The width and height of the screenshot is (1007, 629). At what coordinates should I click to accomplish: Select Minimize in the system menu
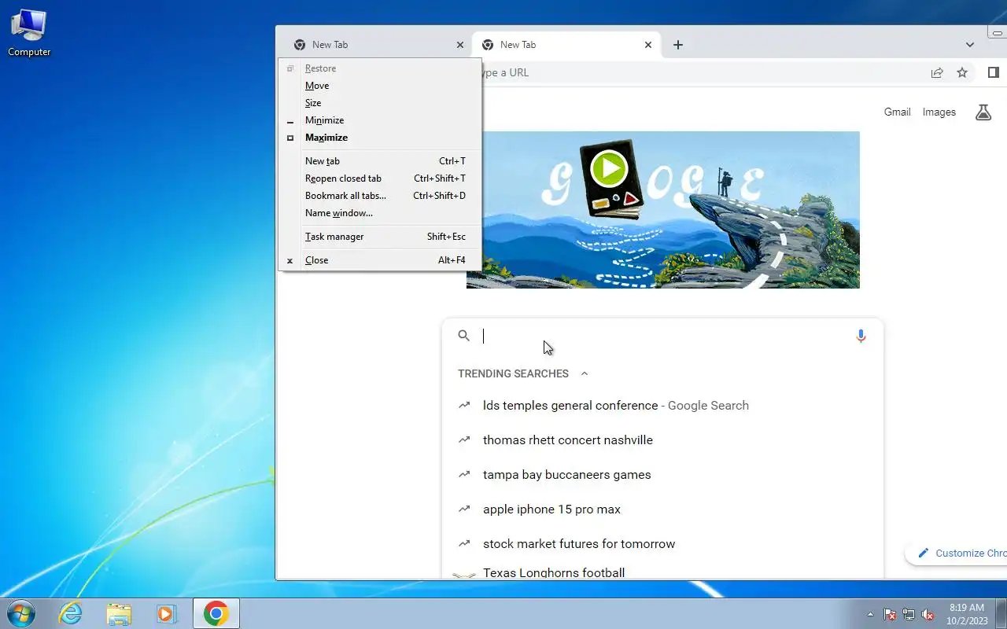[x=379, y=120]
